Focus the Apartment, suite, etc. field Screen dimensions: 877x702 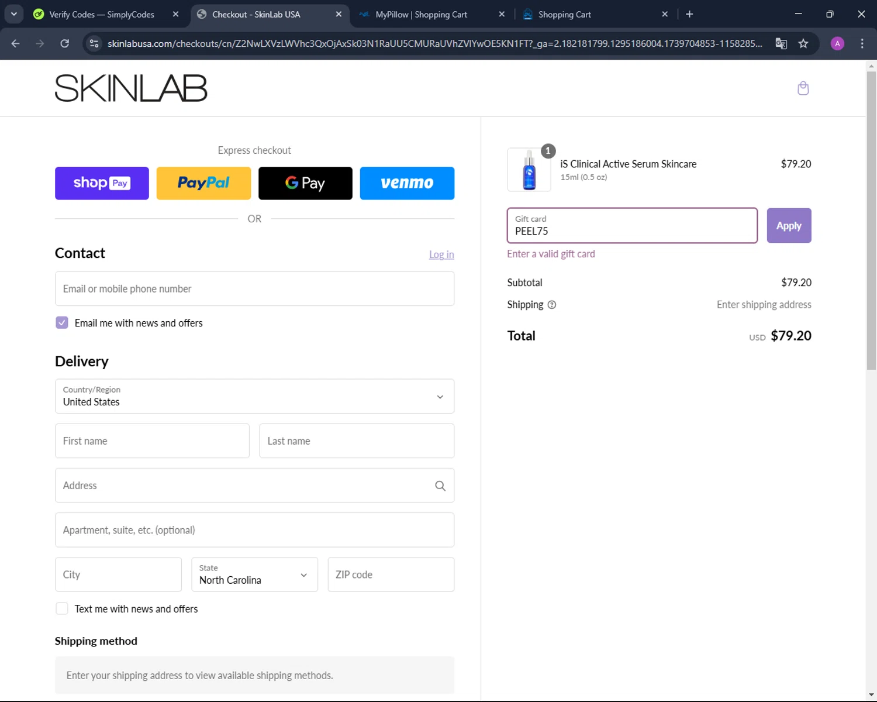pos(254,530)
